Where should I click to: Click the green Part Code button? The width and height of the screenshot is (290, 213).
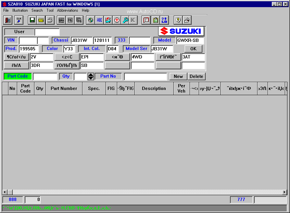click(x=18, y=76)
